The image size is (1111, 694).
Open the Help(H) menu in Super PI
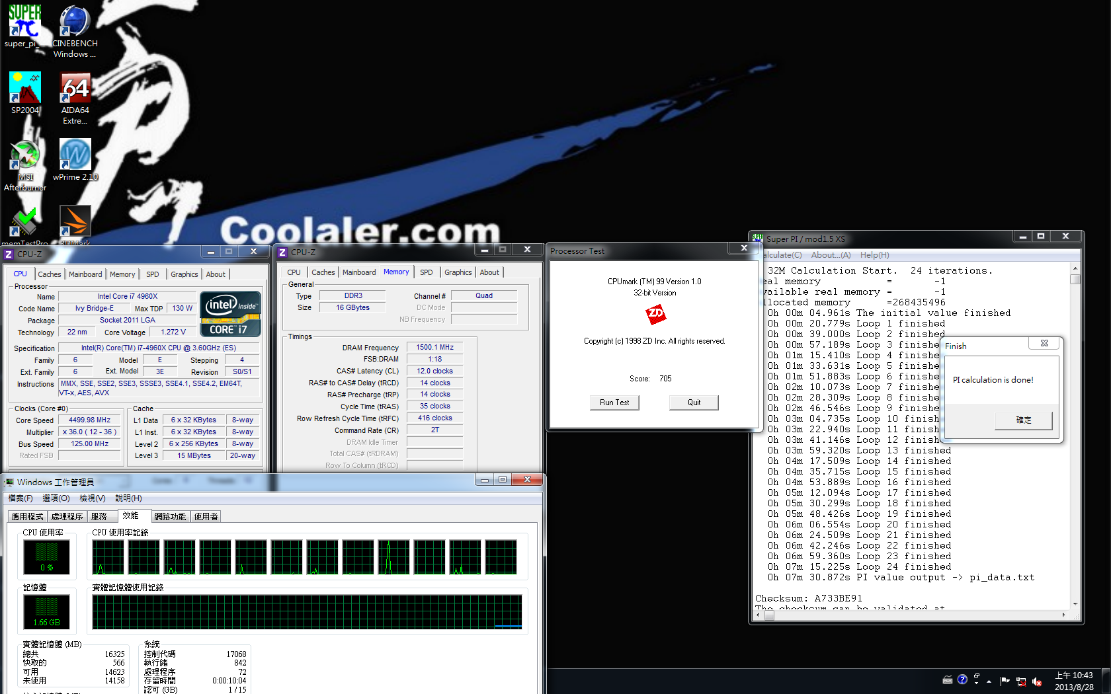pyautogui.click(x=875, y=255)
